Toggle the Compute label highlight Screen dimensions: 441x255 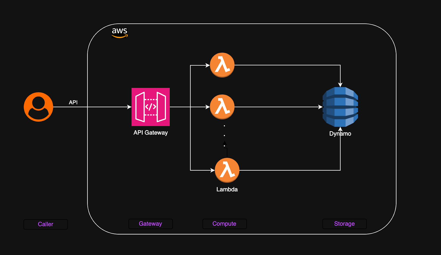pyautogui.click(x=224, y=224)
